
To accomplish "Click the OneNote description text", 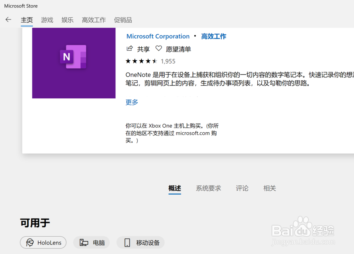I will tap(240, 79).
